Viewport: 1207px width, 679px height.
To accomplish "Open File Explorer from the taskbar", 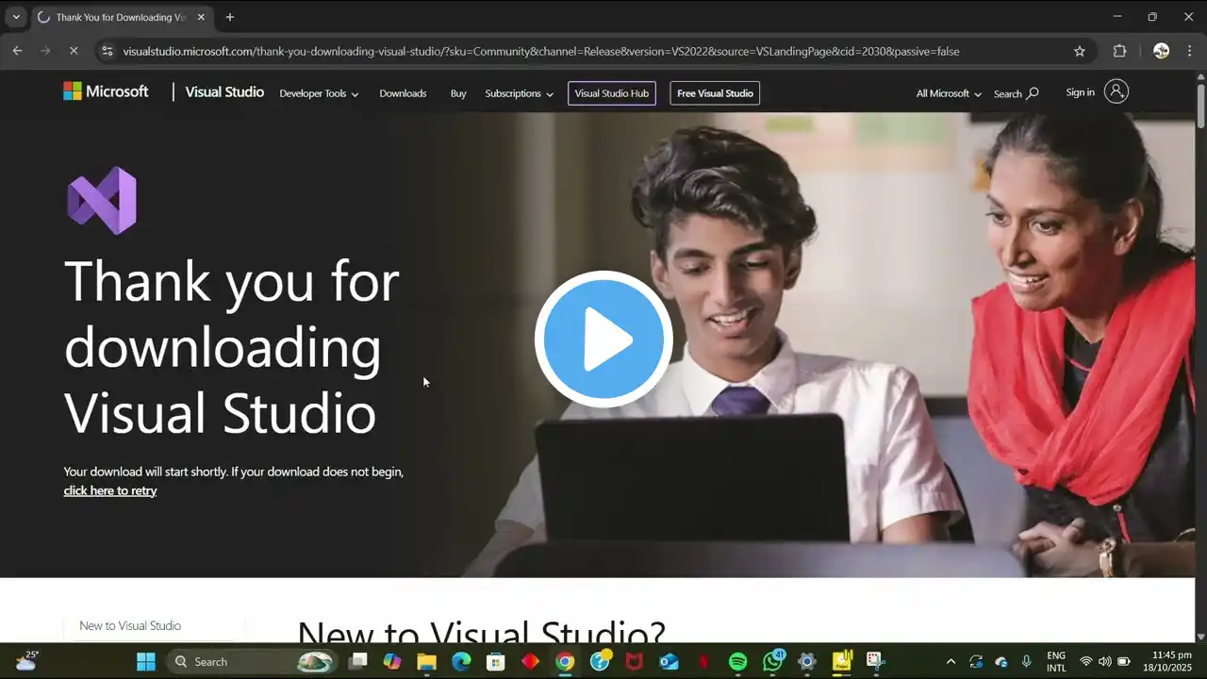I will point(426,661).
